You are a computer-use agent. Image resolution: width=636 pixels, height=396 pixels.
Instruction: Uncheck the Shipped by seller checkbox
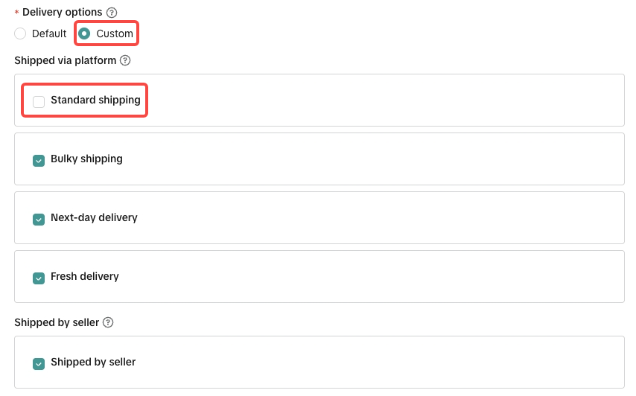pos(39,363)
